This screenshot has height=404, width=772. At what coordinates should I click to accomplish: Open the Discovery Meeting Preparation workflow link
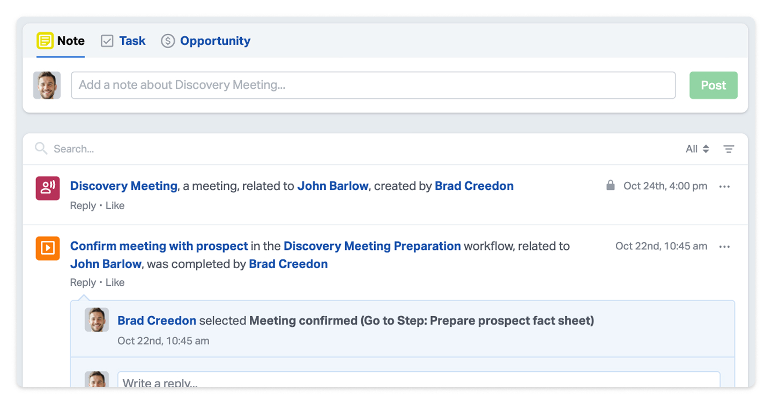click(x=372, y=246)
